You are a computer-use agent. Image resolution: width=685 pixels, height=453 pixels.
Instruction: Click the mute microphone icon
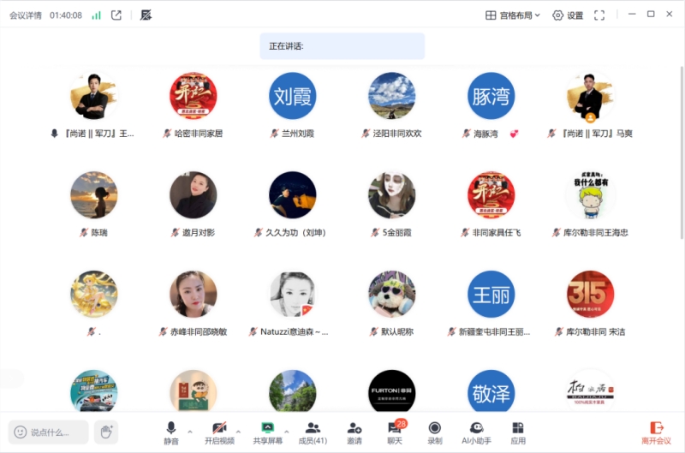click(x=171, y=427)
